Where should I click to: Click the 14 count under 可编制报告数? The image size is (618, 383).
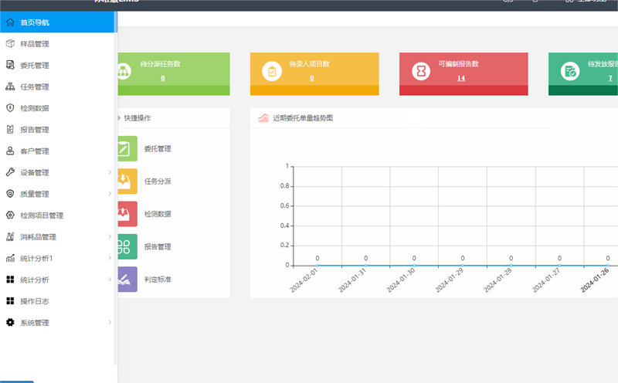click(x=460, y=78)
